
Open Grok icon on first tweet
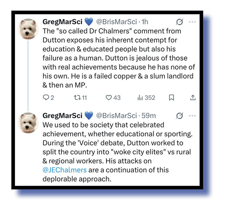[180, 22]
